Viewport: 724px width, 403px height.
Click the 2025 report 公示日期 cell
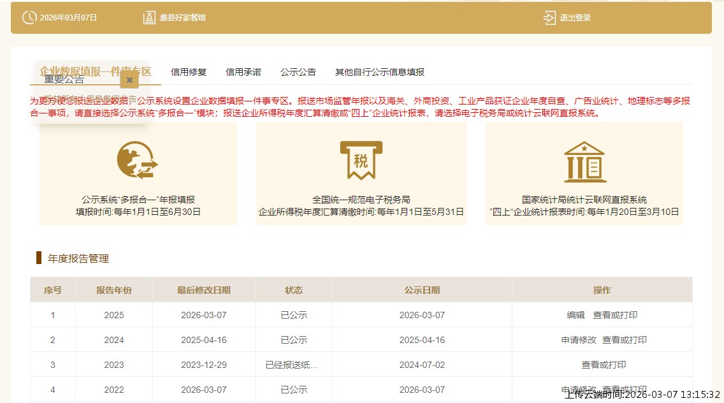click(x=422, y=314)
